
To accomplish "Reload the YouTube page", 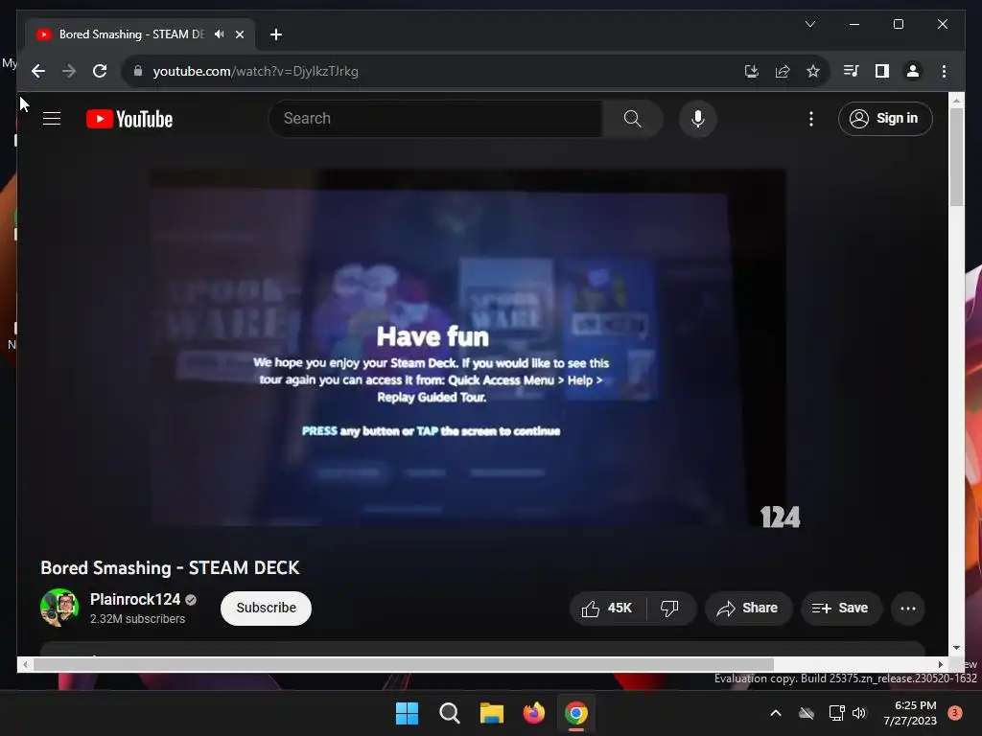I will coord(100,71).
